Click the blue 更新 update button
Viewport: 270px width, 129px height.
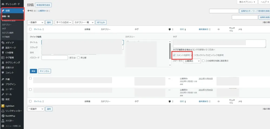coord(33,71)
